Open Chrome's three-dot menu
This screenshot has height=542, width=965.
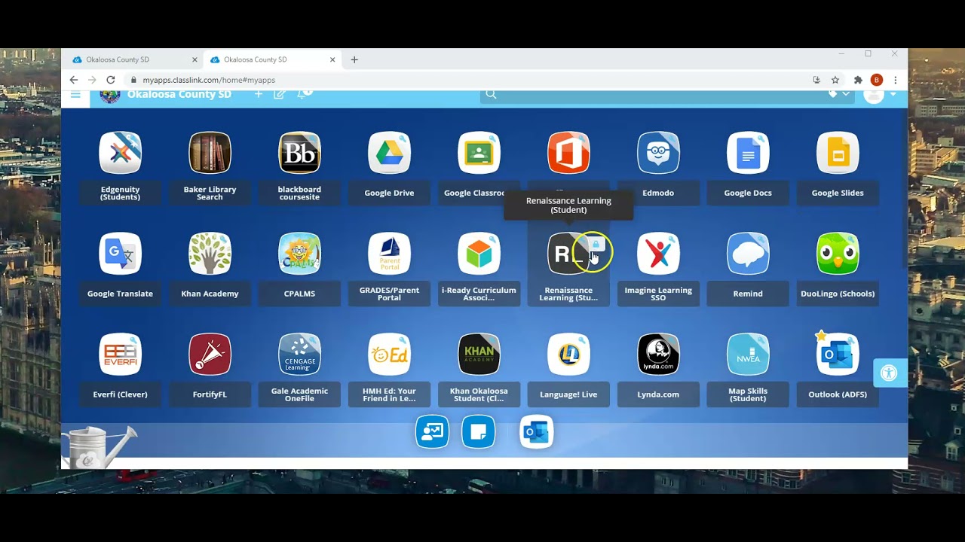(896, 80)
